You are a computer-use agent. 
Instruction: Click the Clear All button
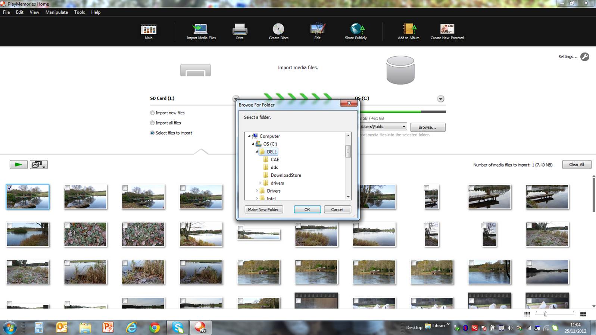point(577,164)
